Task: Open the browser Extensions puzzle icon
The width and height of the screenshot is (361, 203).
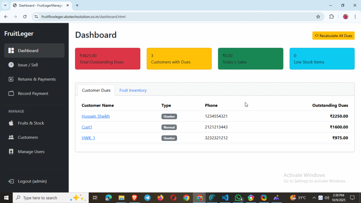Action: pyautogui.click(x=331, y=17)
